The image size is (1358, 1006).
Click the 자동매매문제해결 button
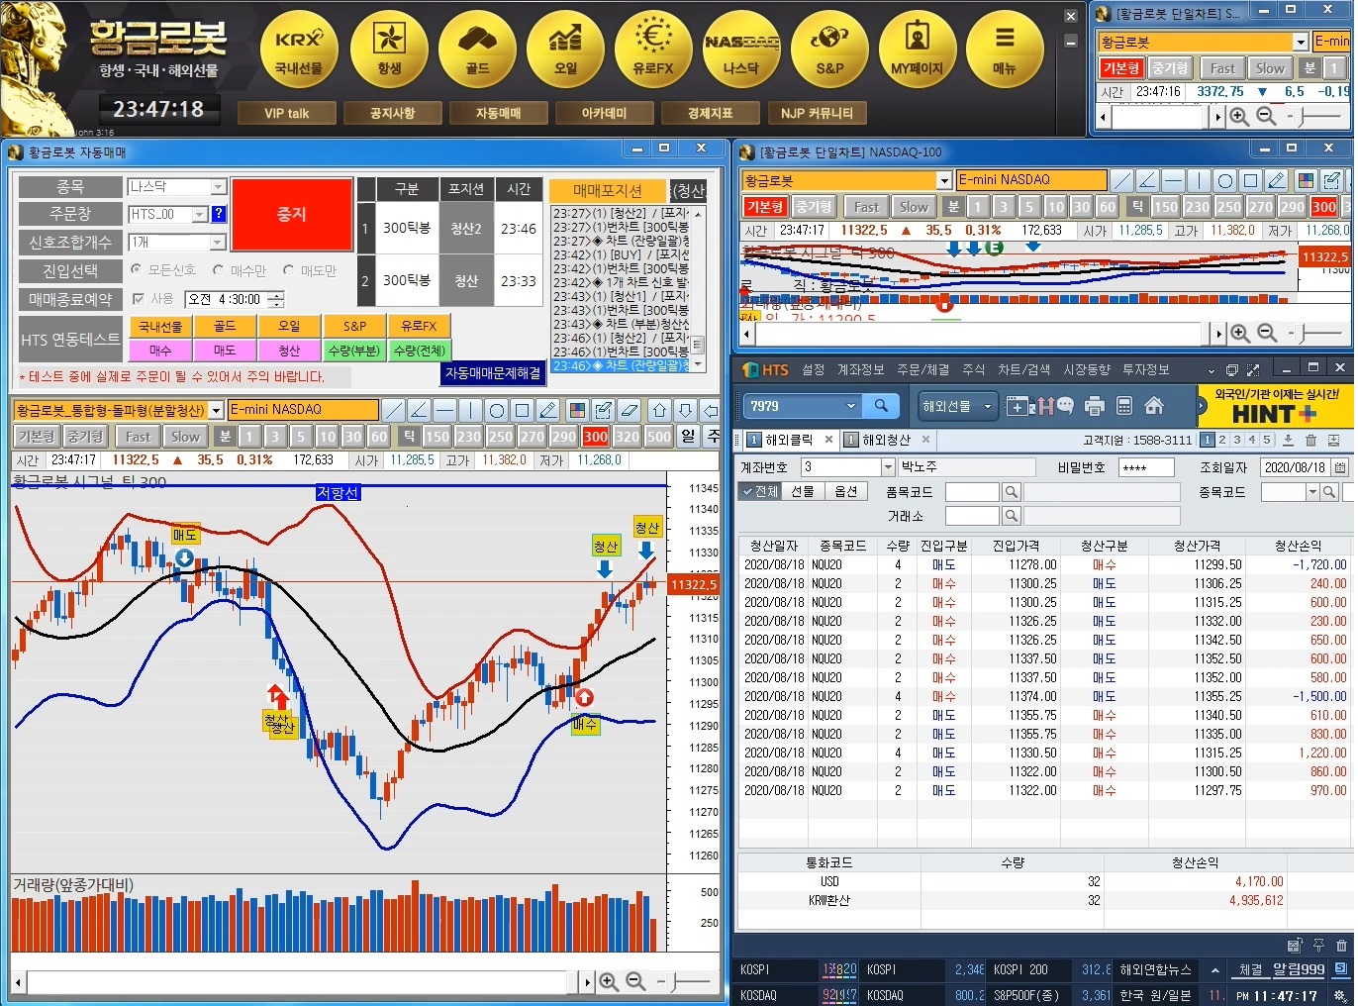(493, 373)
